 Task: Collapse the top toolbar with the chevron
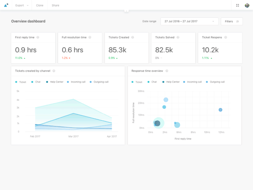click(x=126, y=10)
